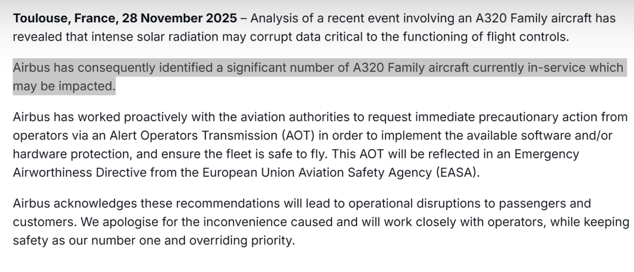Click the words "may be impacted."
634x272 pixels.
pyautogui.click(x=64, y=86)
